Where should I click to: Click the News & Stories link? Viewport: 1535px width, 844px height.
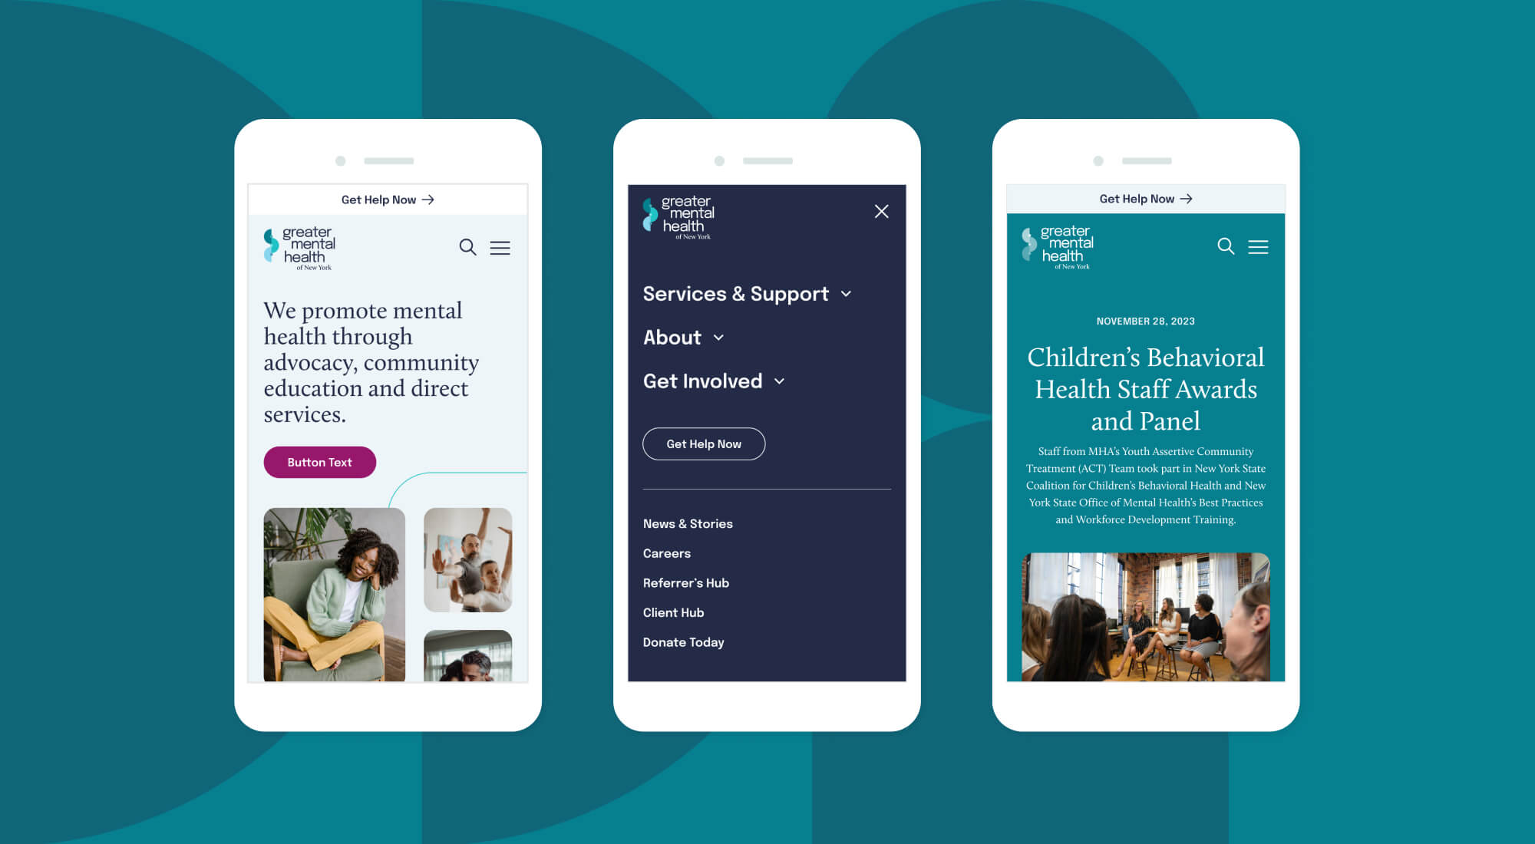pos(687,523)
